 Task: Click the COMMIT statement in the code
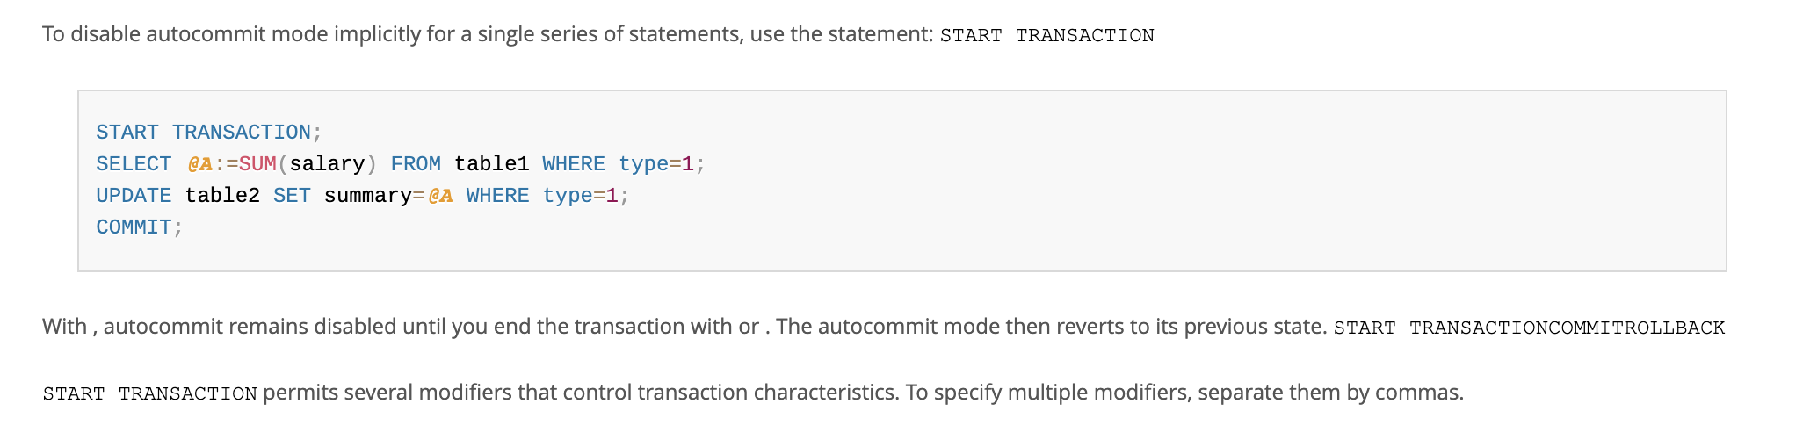[x=139, y=227]
